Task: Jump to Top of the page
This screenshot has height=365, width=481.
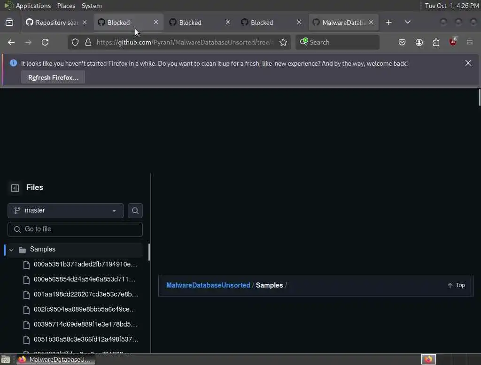Action: click(456, 285)
